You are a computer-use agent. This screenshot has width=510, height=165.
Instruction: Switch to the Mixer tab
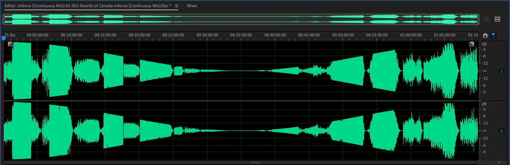pyautogui.click(x=192, y=6)
